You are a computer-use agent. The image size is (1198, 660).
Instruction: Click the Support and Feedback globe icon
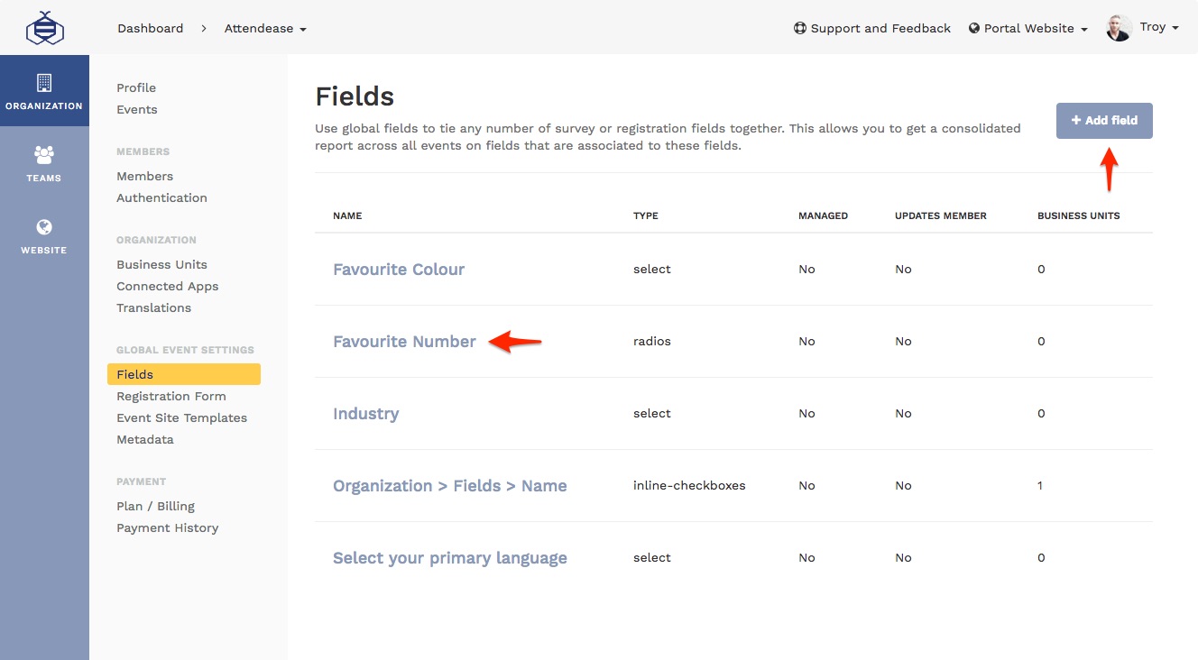coord(799,28)
